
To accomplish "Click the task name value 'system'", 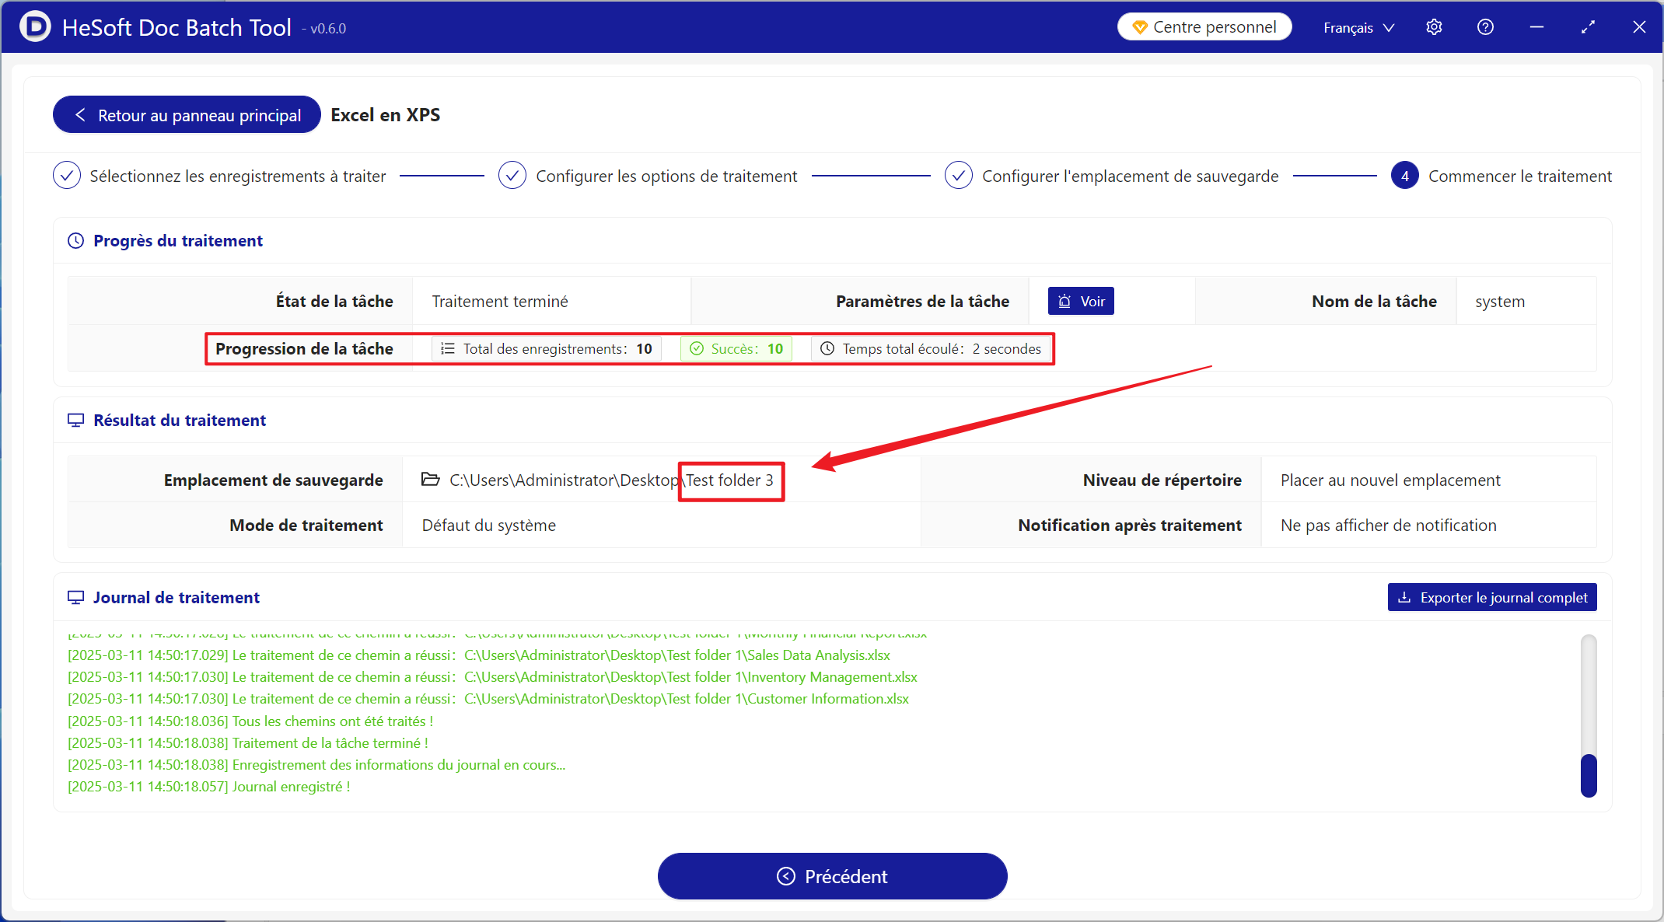I will click(x=1499, y=302).
